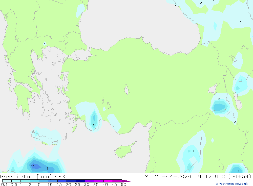Click the '25' legend scale label
The height and width of the screenshot is (186, 253).
(78, 184)
